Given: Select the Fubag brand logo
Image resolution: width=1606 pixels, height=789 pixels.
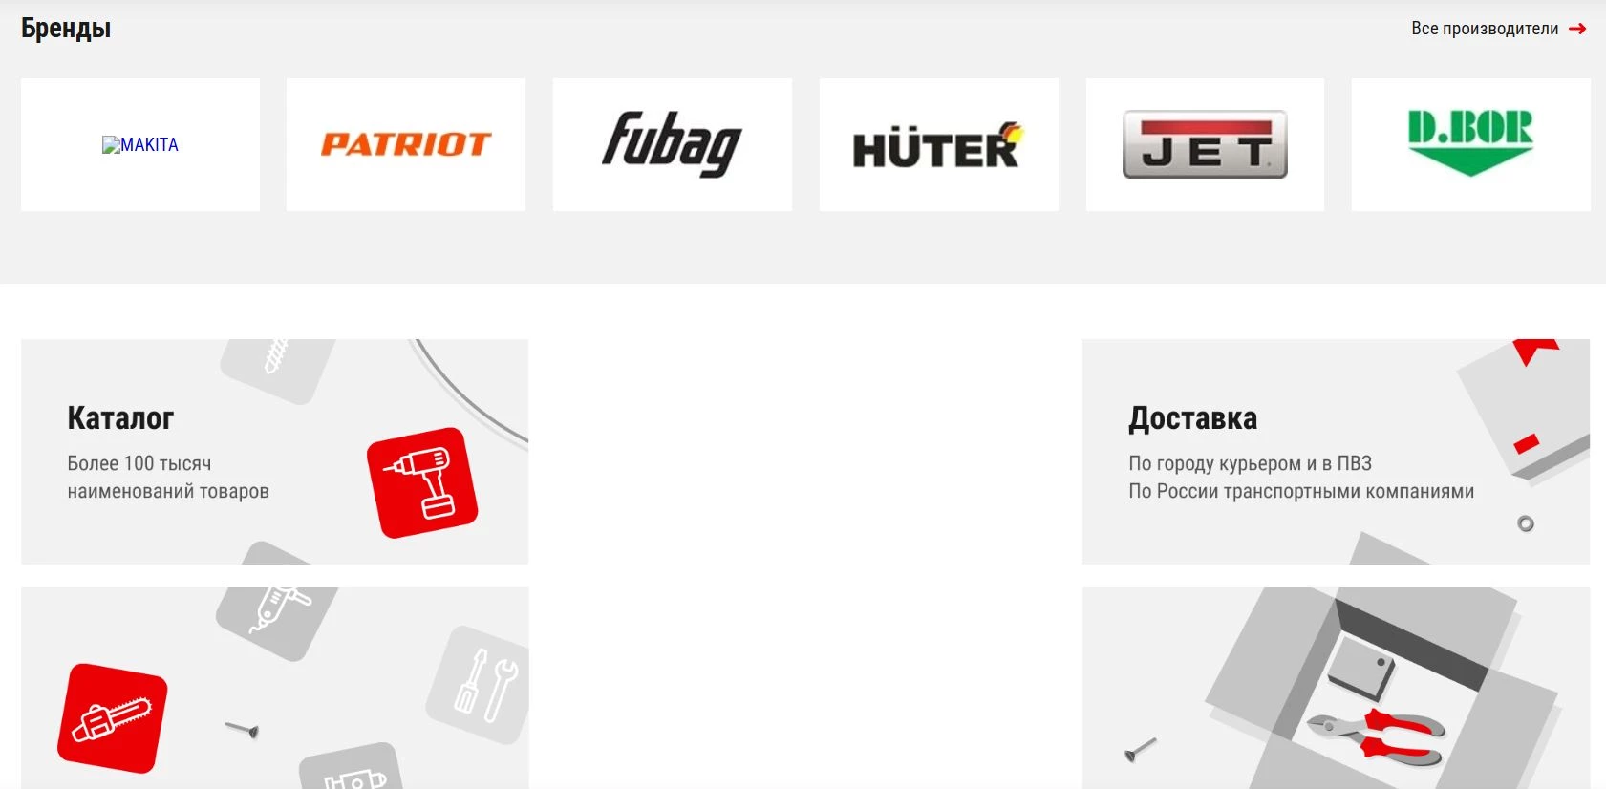Looking at the screenshot, I should 672,144.
